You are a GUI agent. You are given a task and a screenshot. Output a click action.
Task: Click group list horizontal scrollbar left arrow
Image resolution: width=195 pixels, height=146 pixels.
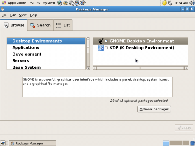[x=95, y=68]
